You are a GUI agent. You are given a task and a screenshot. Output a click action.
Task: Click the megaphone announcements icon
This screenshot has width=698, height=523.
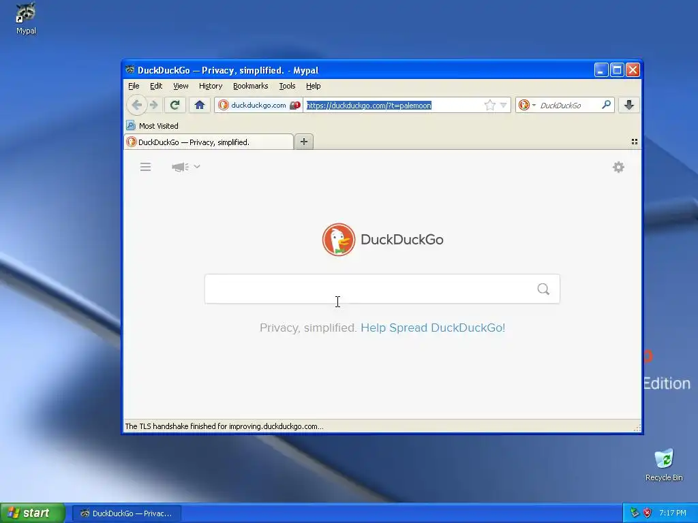(180, 167)
